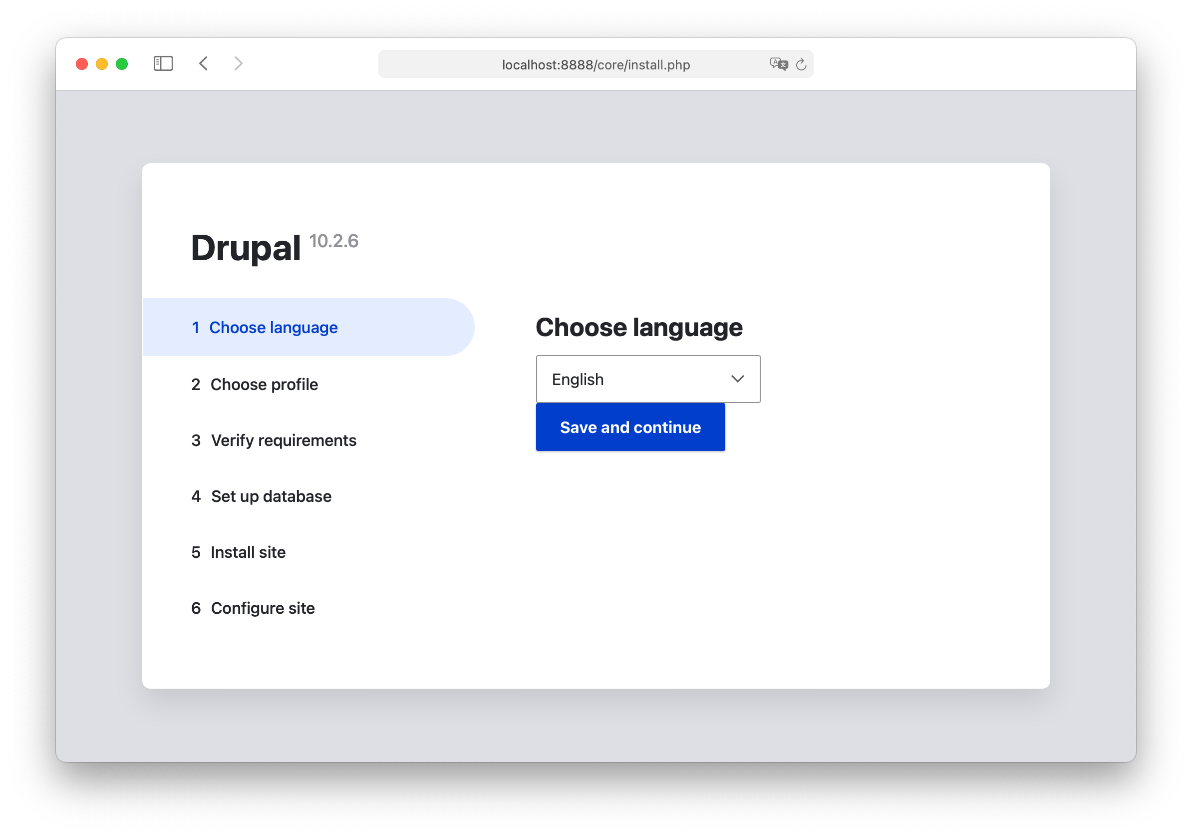The width and height of the screenshot is (1192, 836).
Task: Click the translate page icon
Action: [779, 64]
